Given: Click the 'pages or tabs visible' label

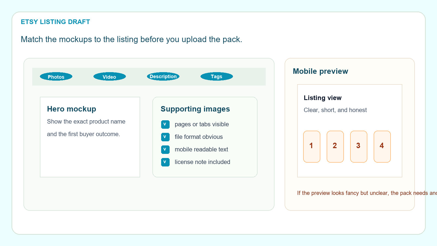Looking at the screenshot, I should click(x=202, y=124).
